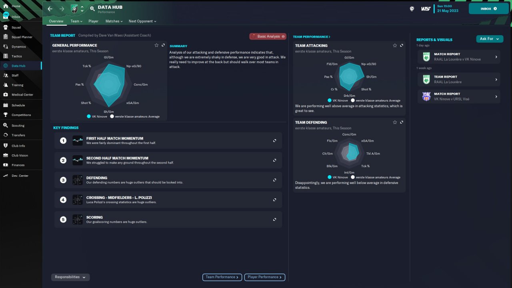Viewport: 512px width, 288px height.
Task: Switch to the Player tab
Action: [x=94, y=21]
